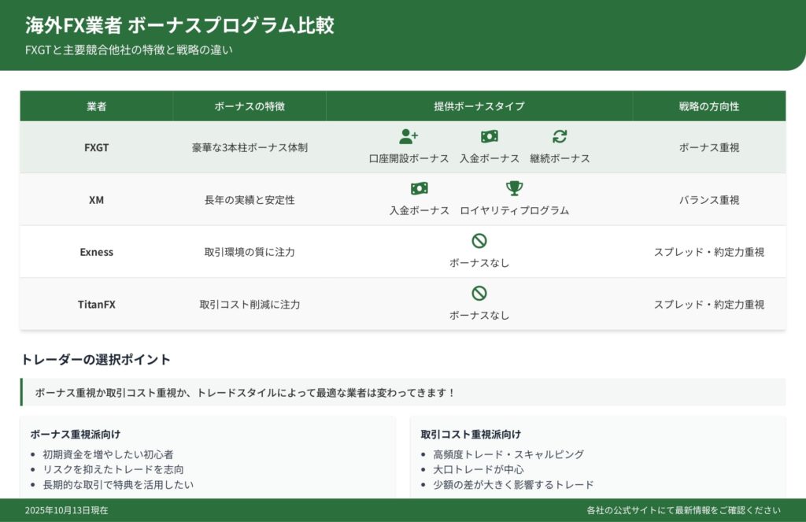Click the no-bonus ban icon in Exness row
806x522 pixels.
tap(479, 241)
